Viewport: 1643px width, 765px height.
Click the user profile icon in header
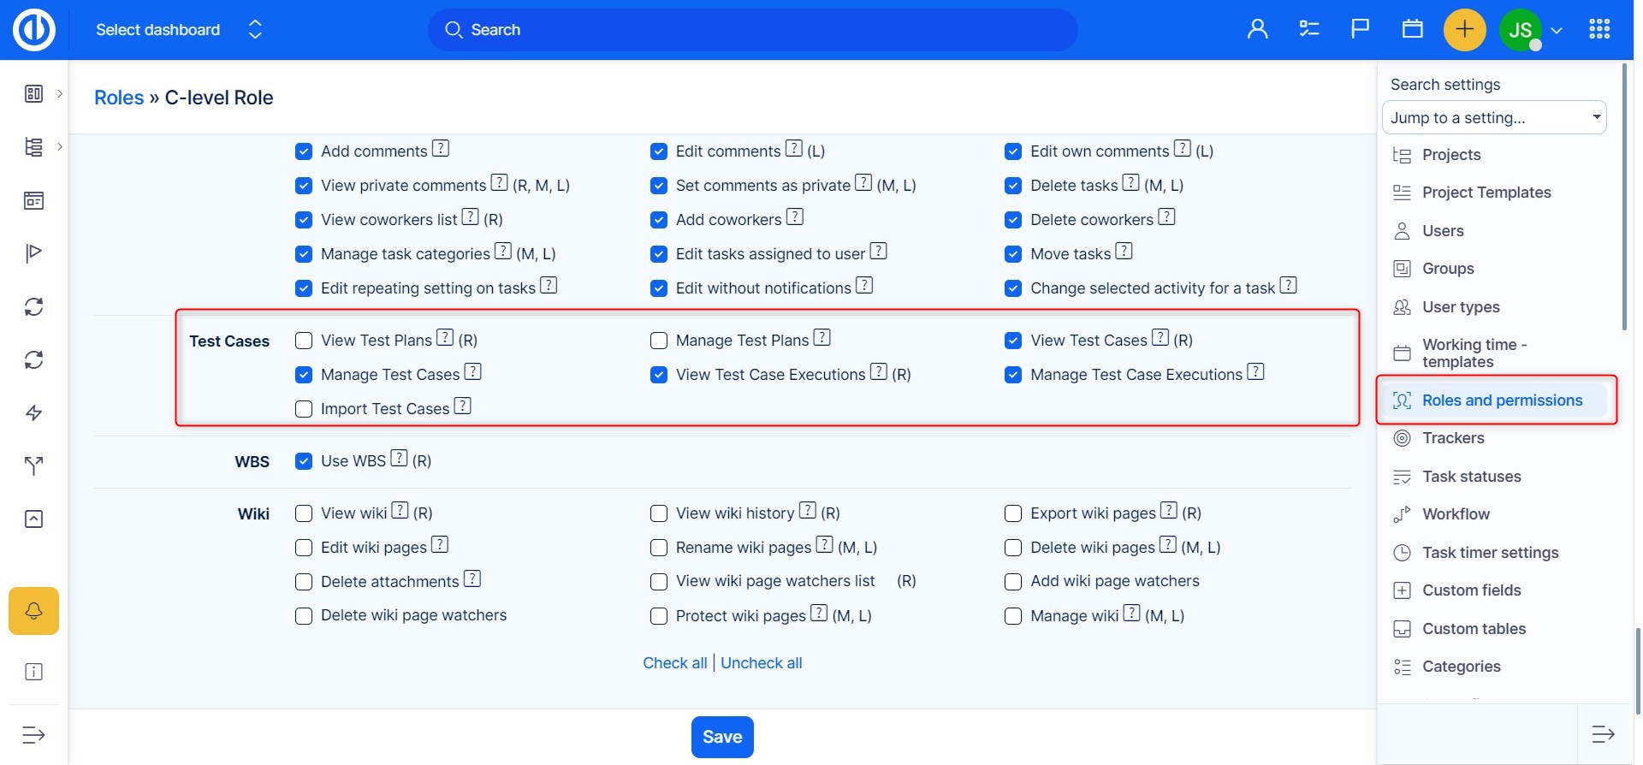(1257, 29)
